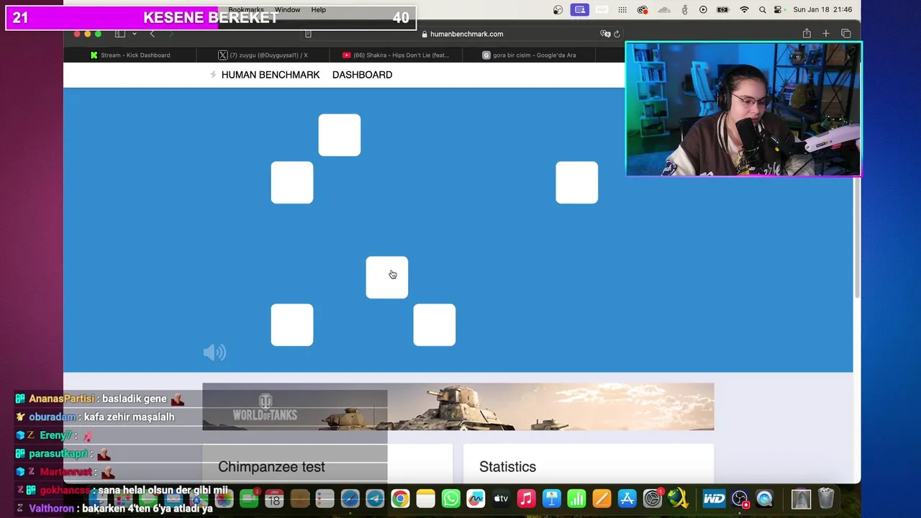Click the rightmost white square
921x518 pixels.
(x=577, y=182)
